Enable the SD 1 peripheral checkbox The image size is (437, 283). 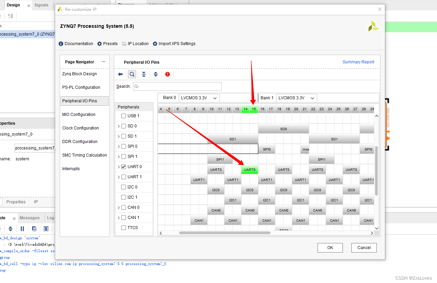tap(124, 136)
